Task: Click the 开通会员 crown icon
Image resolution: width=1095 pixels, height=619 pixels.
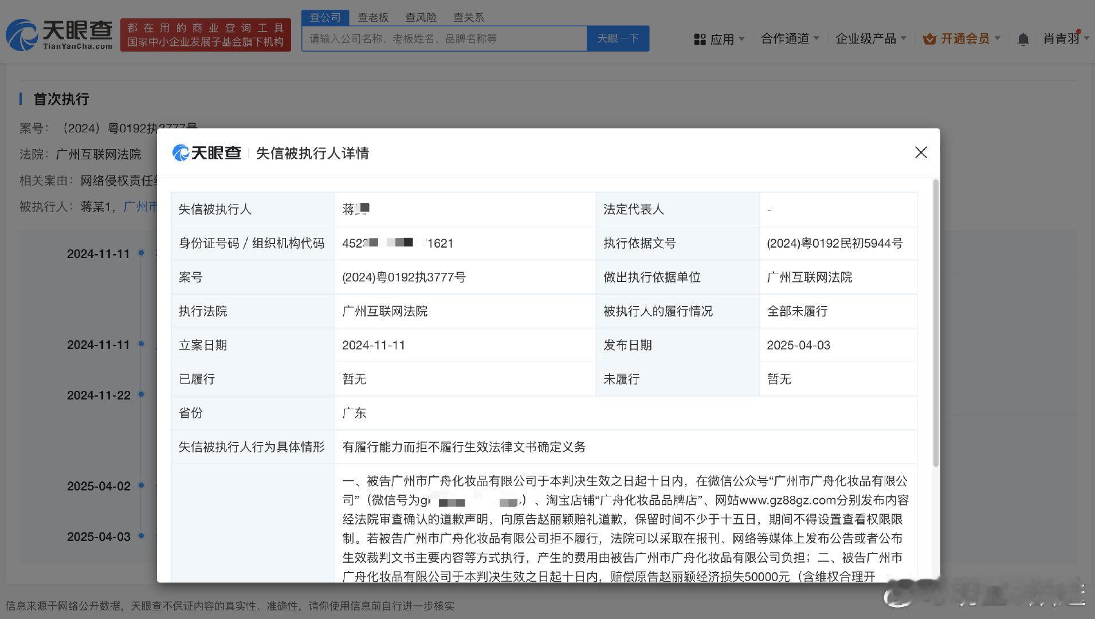Action: coord(929,39)
